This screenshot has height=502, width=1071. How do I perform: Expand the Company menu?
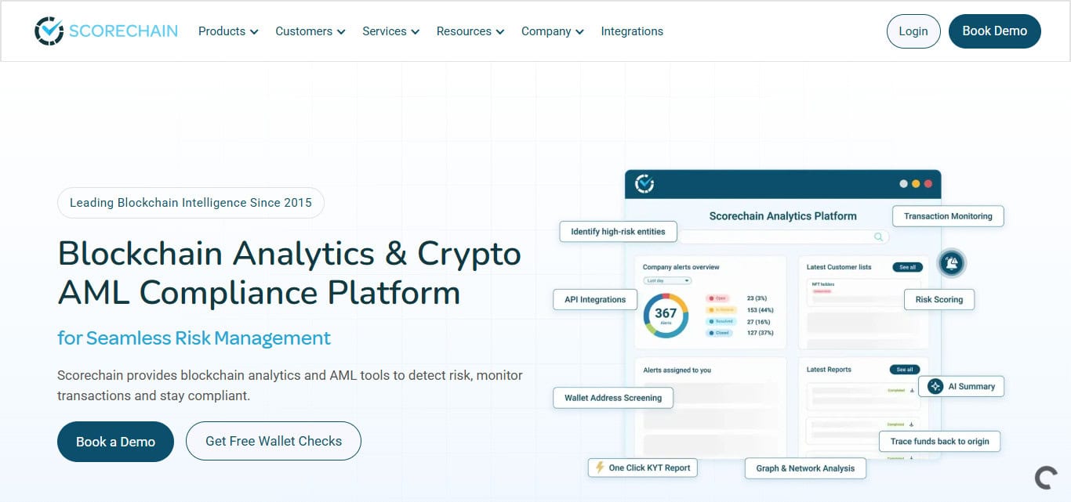coord(552,31)
